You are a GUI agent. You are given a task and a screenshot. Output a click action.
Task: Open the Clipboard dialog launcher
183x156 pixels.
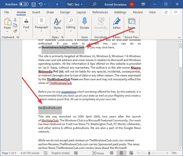coord(18,37)
